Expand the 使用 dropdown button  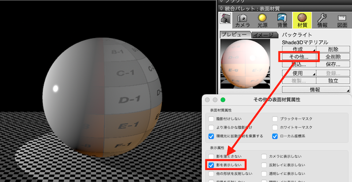click(299, 73)
